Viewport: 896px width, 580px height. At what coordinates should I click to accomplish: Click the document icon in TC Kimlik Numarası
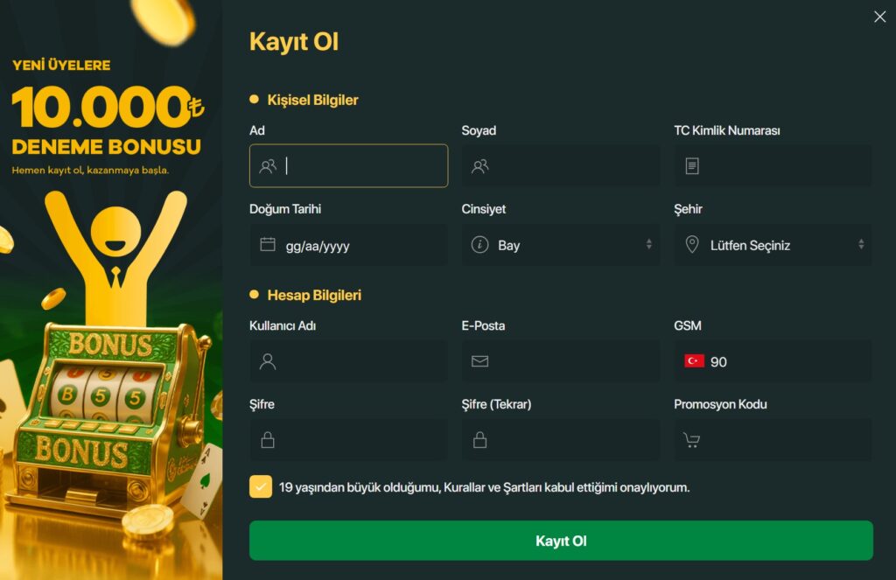click(x=692, y=165)
